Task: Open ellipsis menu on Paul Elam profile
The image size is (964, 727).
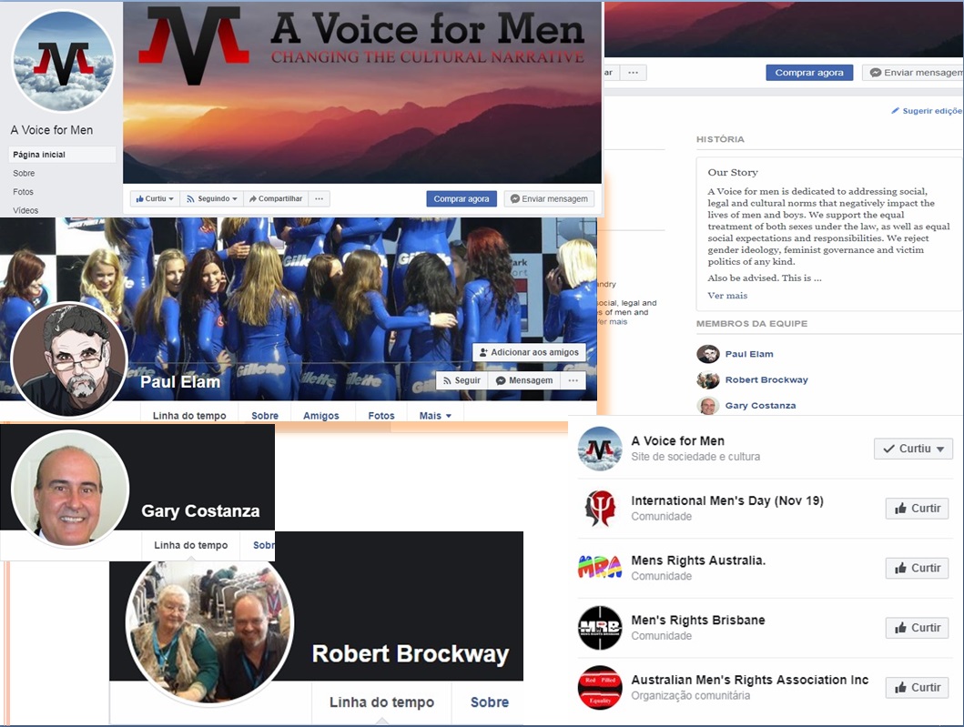Action: (x=573, y=380)
